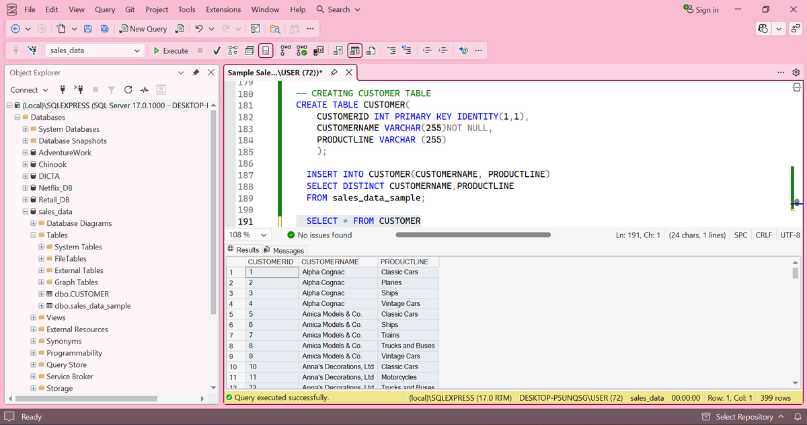The height and width of the screenshot is (425, 807).
Task: Toggle the Object Explorer auto-hide pin
Action: [196, 72]
